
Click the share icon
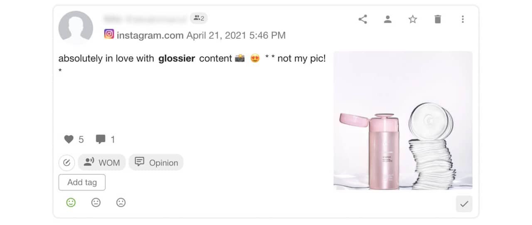pos(363,19)
